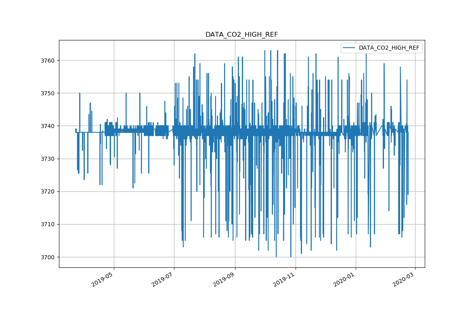Click grid intersection of 2020-03 and 3720

pyautogui.click(x=415, y=191)
